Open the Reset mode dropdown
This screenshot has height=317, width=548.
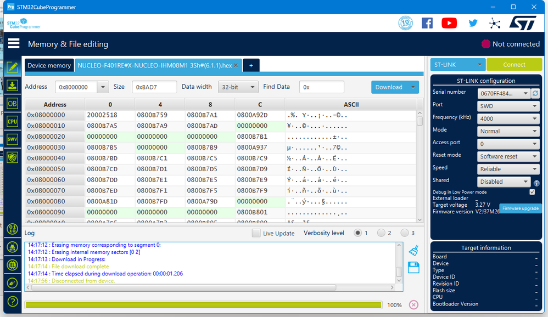click(x=508, y=156)
